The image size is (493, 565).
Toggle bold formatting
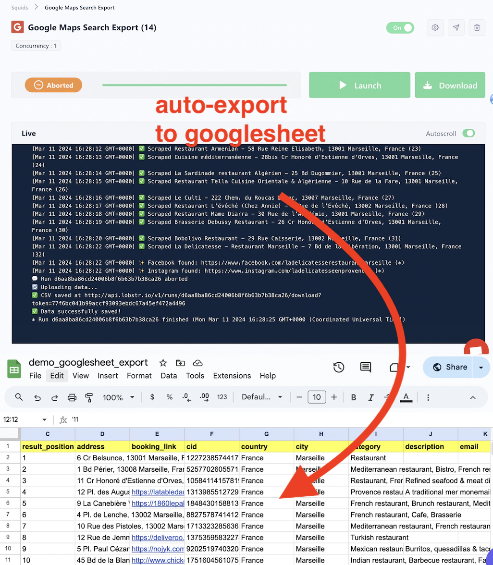(x=354, y=397)
